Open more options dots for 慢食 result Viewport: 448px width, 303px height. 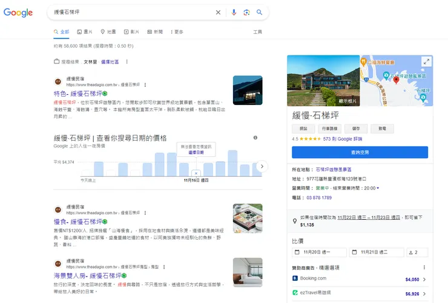pyautogui.click(x=145, y=213)
